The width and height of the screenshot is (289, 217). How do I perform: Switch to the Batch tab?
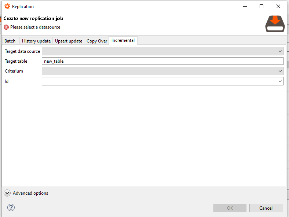point(10,41)
